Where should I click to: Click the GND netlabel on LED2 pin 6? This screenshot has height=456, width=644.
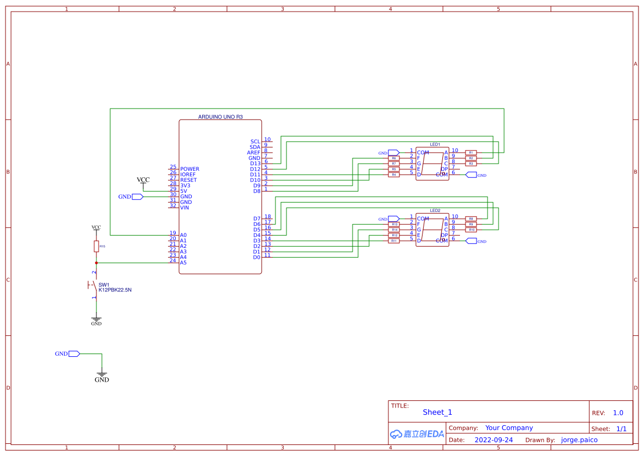pos(472,241)
